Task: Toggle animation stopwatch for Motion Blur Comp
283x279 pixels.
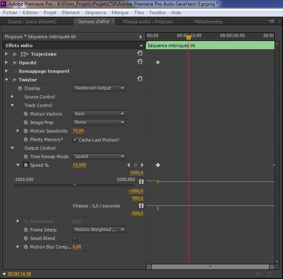Action: tap(26, 247)
